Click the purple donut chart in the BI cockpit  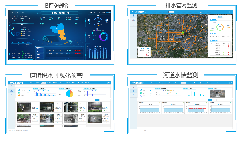pos(104,36)
